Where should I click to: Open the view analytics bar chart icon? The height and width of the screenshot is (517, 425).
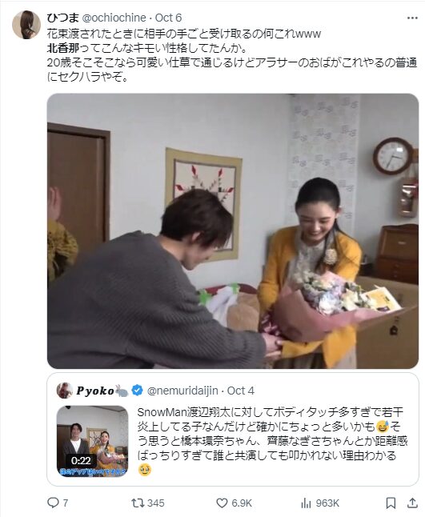pos(306,503)
